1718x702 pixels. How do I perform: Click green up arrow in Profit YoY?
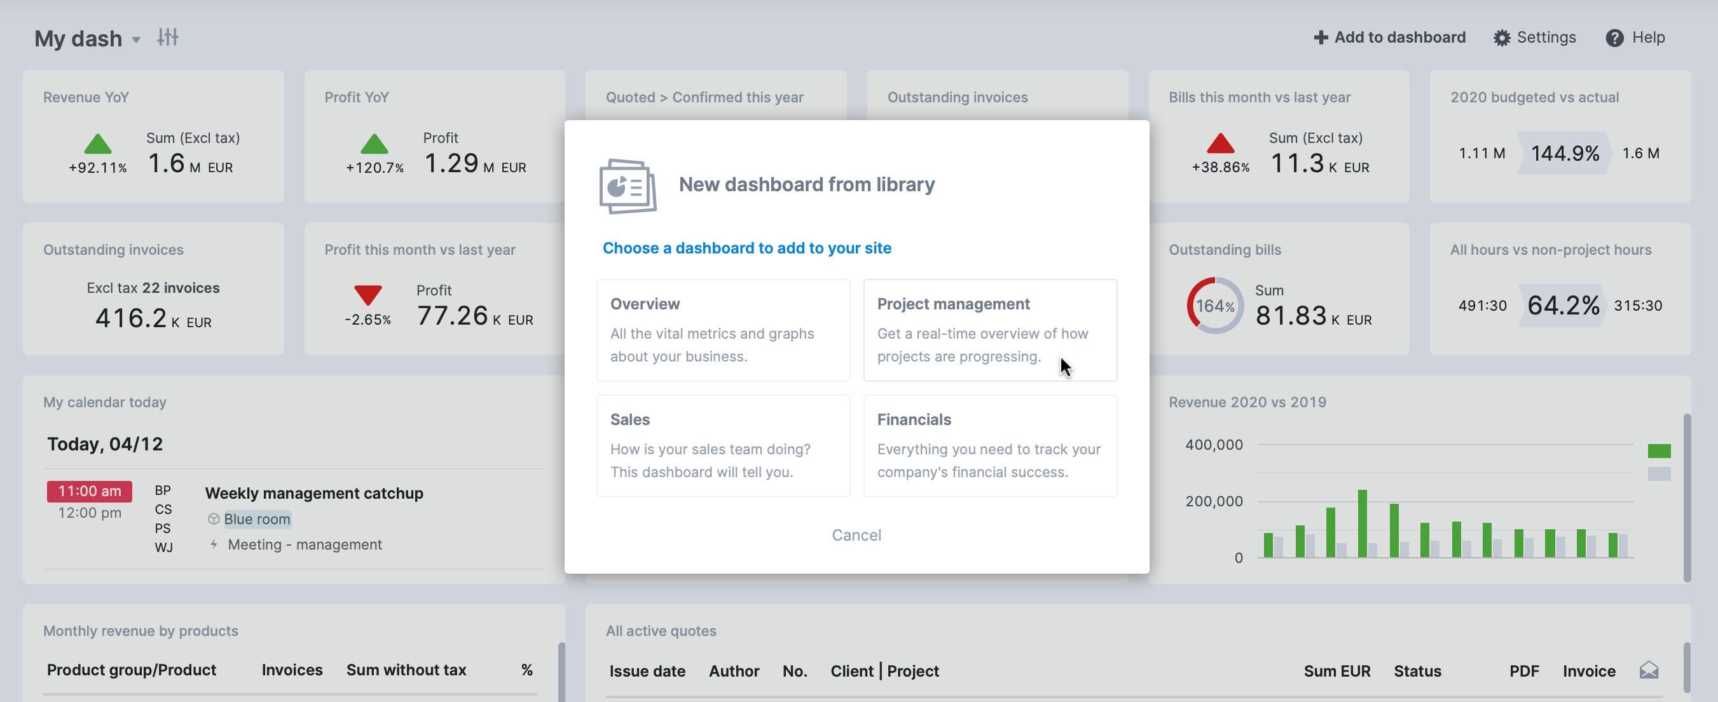click(x=374, y=144)
